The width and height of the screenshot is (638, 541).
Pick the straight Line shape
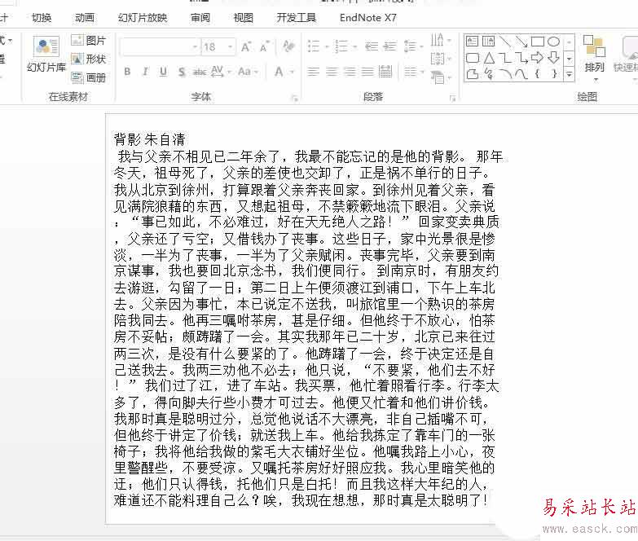tap(504, 41)
